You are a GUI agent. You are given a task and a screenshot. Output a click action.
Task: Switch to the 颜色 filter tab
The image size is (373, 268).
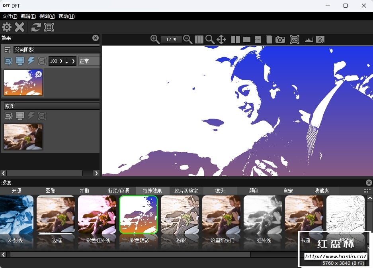[254, 191]
